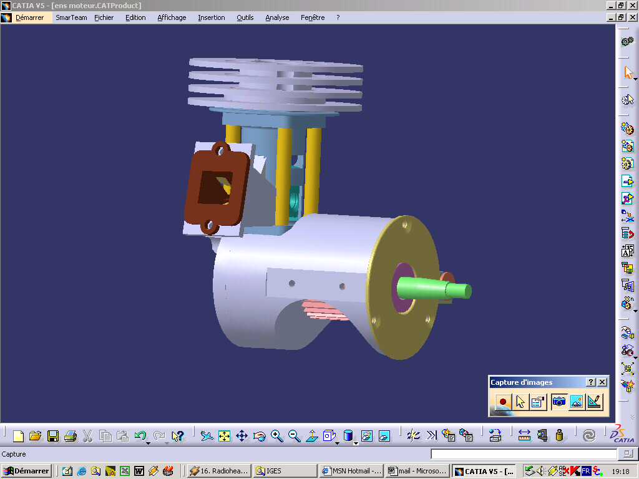Toggle the select mode arrow in capture dialog

pyautogui.click(x=520, y=402)
